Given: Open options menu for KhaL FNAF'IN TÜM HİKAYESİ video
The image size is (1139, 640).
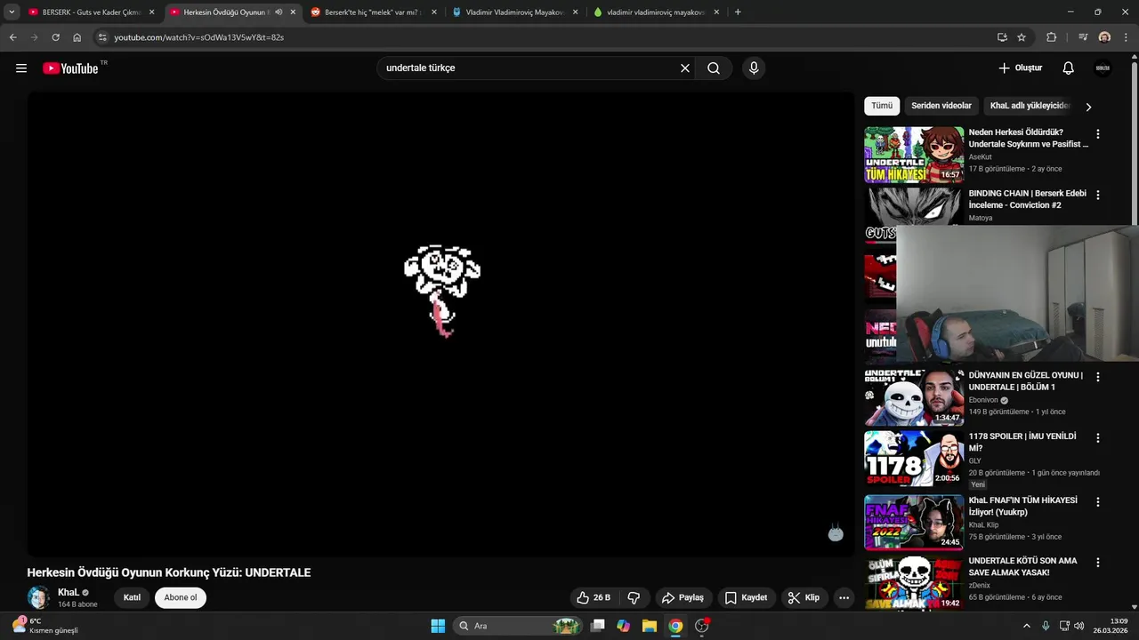Looking at the screenshot, I should coord(1097,502).
